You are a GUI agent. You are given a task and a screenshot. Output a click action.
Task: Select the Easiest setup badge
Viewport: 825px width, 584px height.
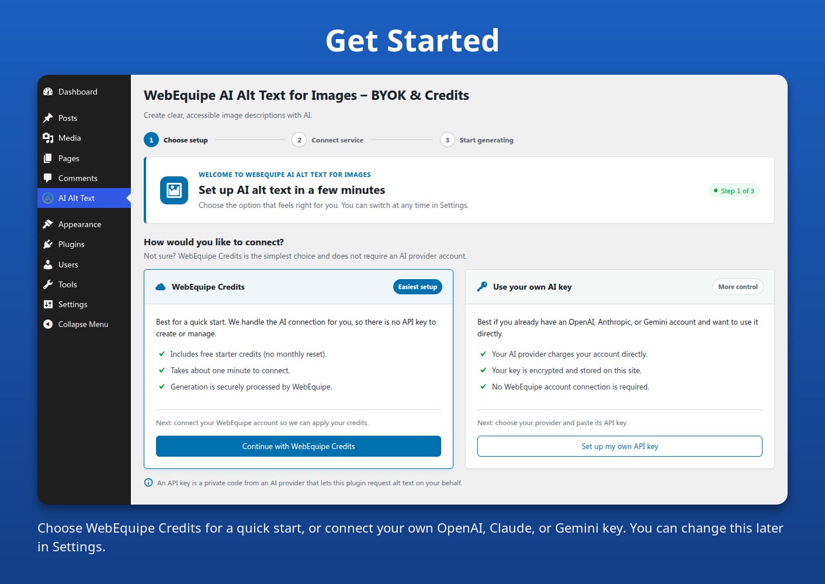pyautogui.click(x=418, y=287)
